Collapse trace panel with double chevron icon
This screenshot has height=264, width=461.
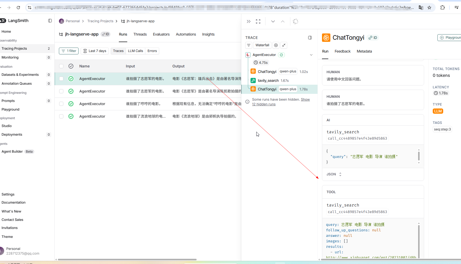(249, 21)
